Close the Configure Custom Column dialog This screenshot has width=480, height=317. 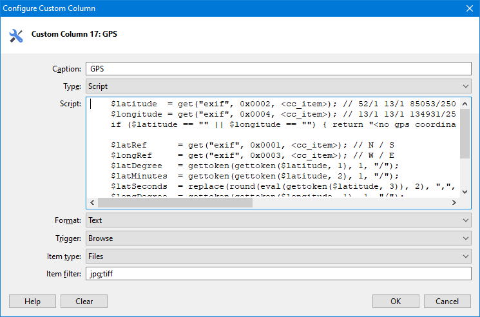(x=470, y=8)
